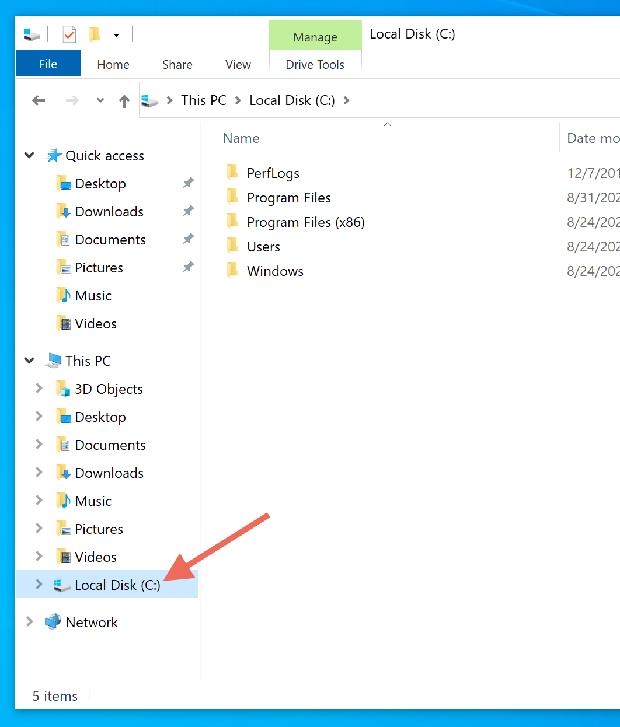The height and width of the screenshot is (727, 620).
Task: Collapse the This PC section
Action: tap(29, 361)
